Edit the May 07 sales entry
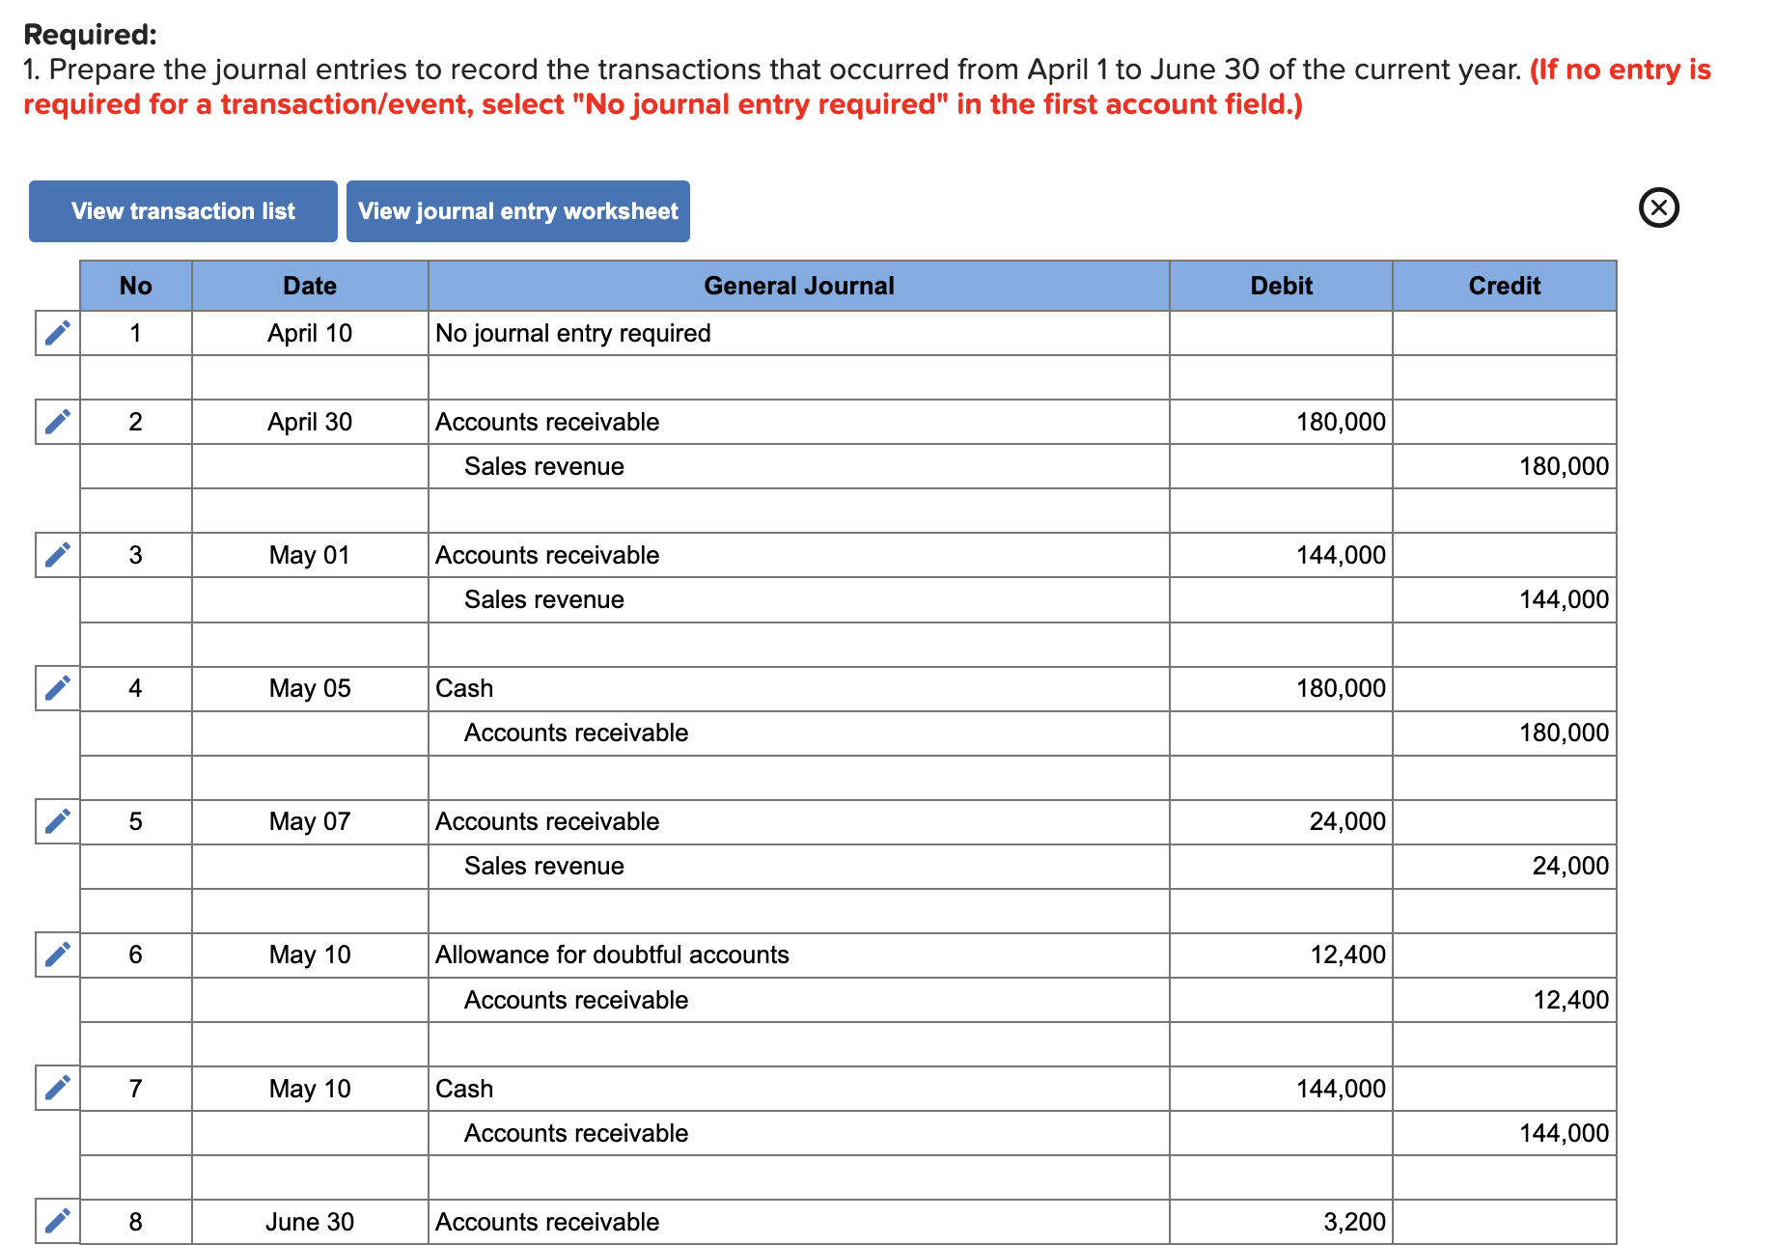The image size is (1774, 1245). 57,821
